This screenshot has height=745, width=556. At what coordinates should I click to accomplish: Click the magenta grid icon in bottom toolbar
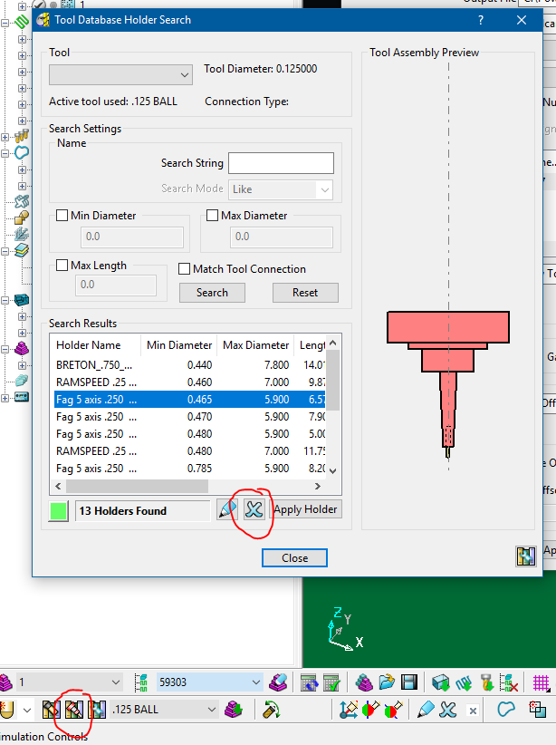[x=542, y=682]
